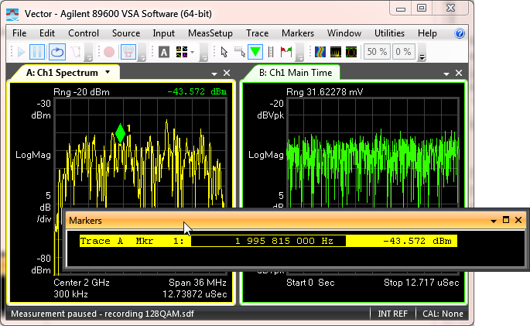Click the Rng -20 dBm label
530x326 pixels.
(81, 92)
